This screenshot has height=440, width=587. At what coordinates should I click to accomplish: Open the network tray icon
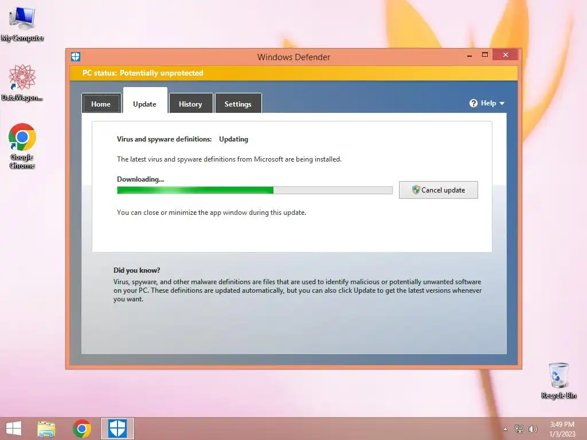[519, 429]
